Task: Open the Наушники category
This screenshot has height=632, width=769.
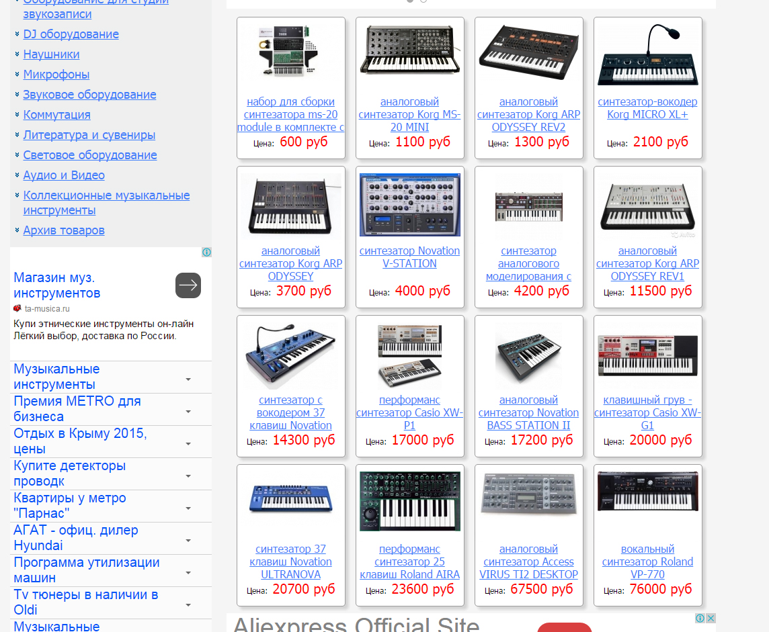Action: coord(52,54)
